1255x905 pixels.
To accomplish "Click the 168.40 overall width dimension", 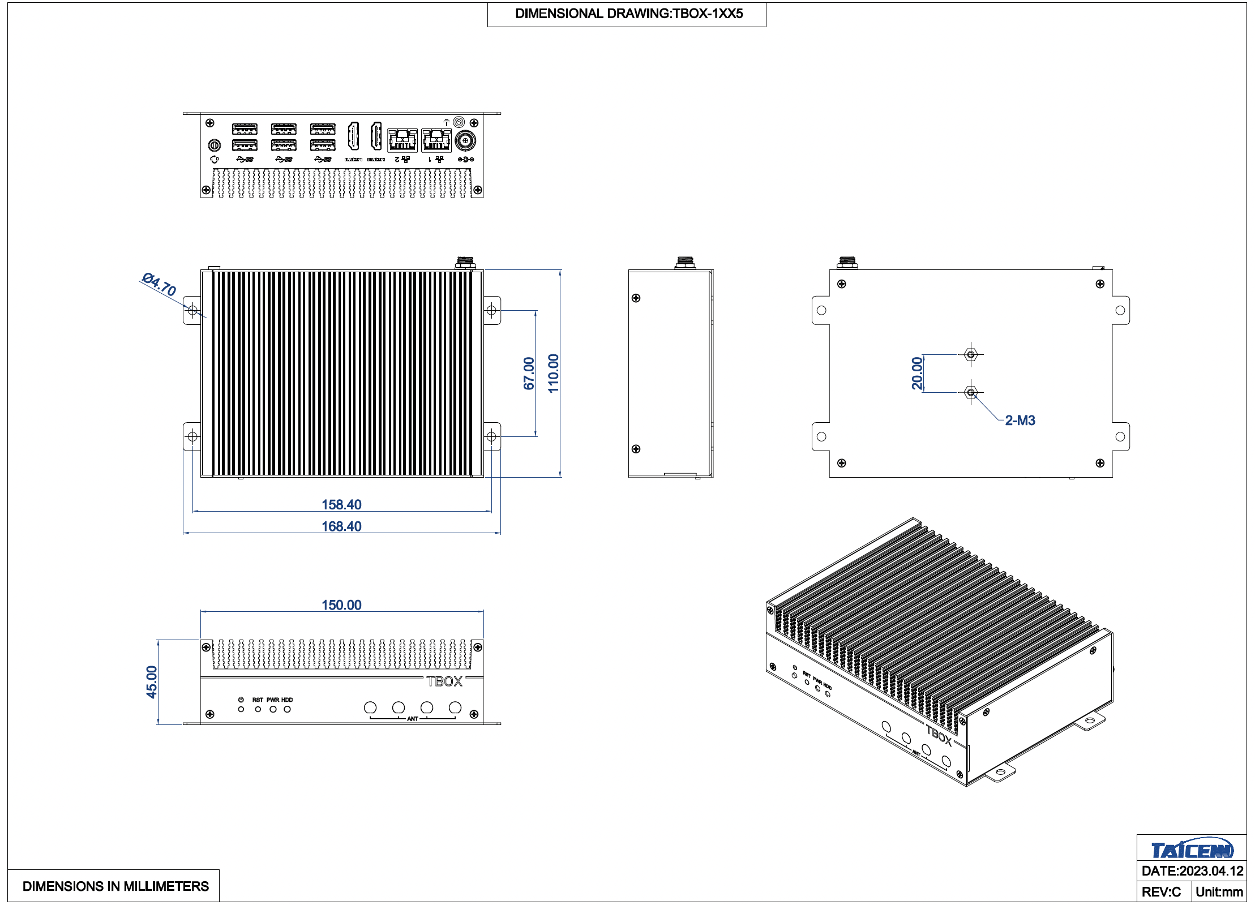I will tap(341, 526).
